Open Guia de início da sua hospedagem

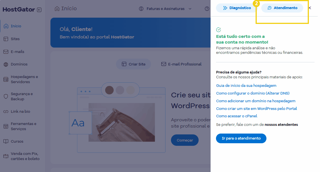pyautogui.click(x=246, y=86)
